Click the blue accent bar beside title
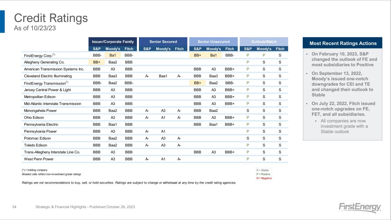Image resolution: width=391 pixels, height=220 pixels. coord(2,21)
